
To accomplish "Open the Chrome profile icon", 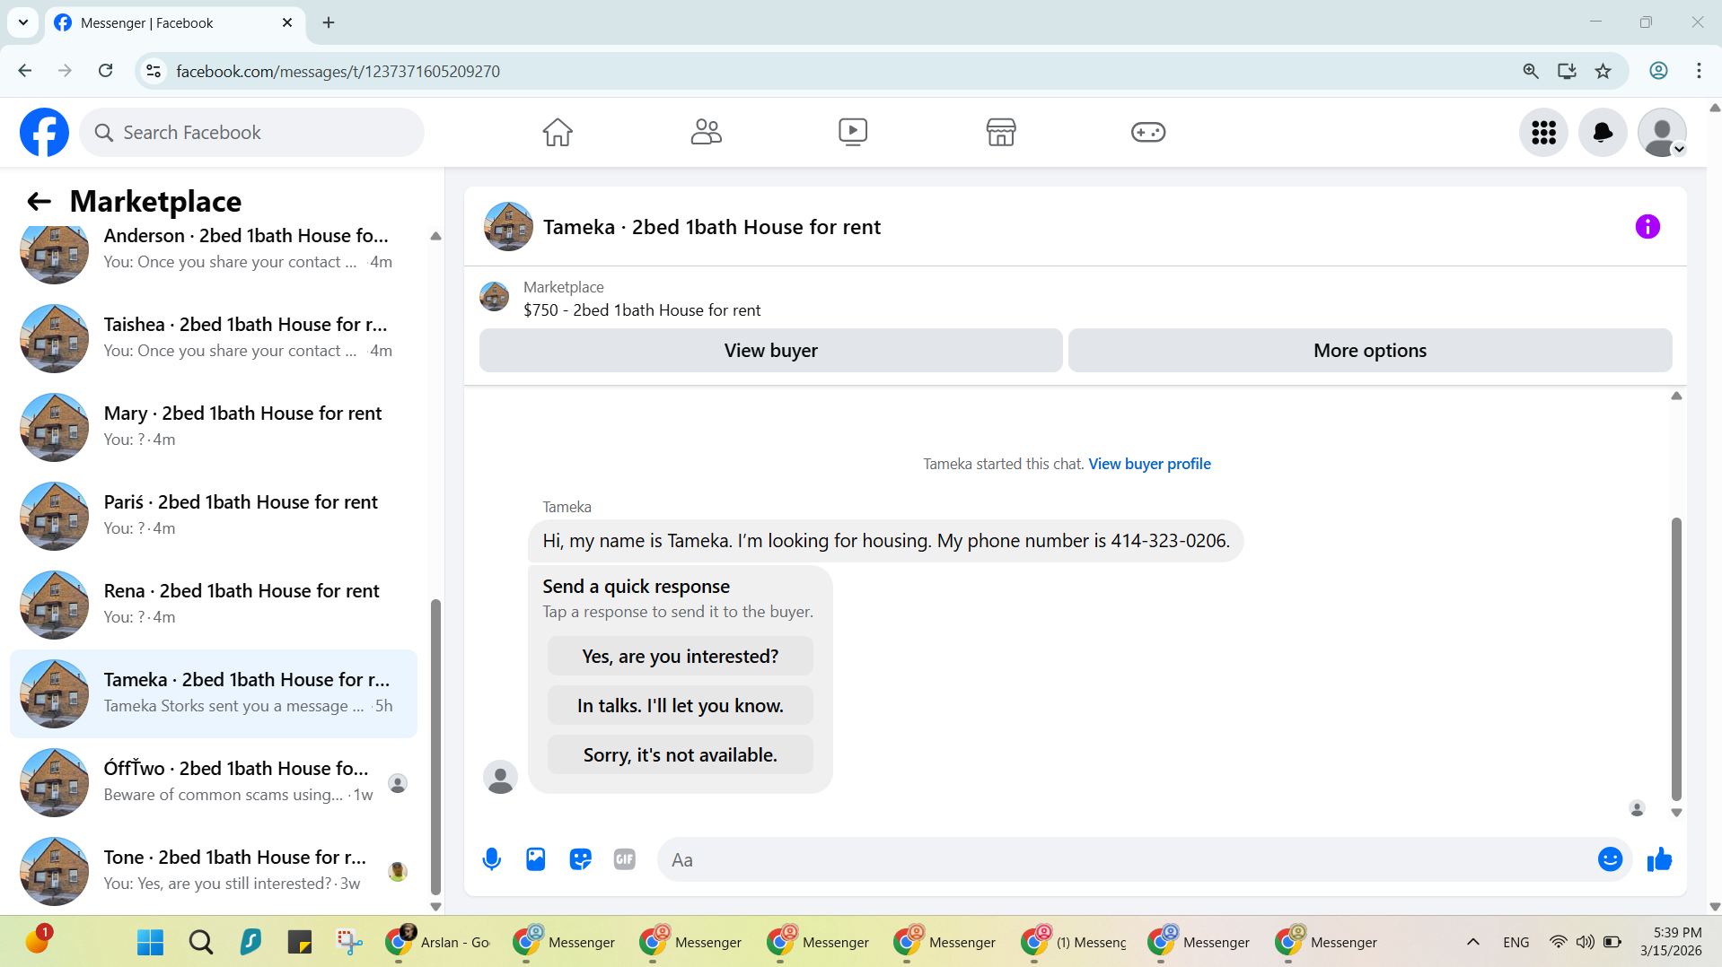I will click(1658, 71).
